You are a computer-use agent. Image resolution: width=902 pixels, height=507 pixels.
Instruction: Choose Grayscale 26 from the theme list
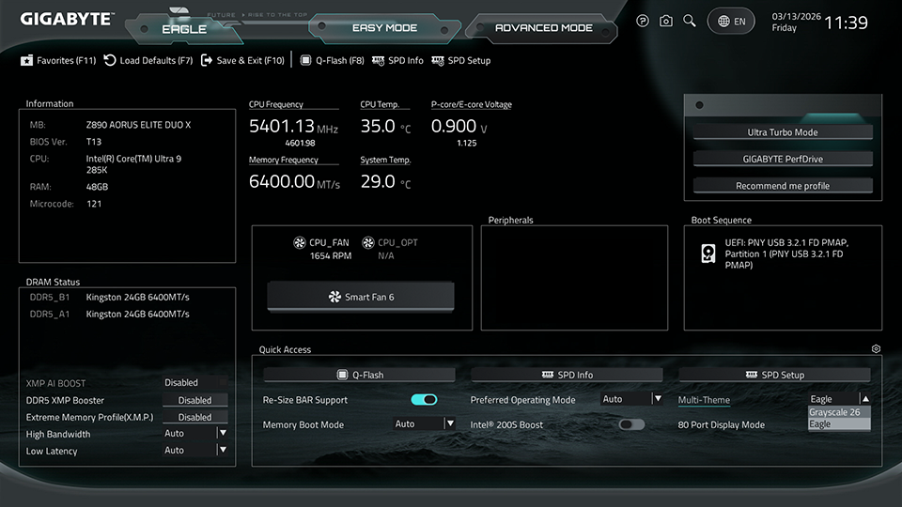835,412
